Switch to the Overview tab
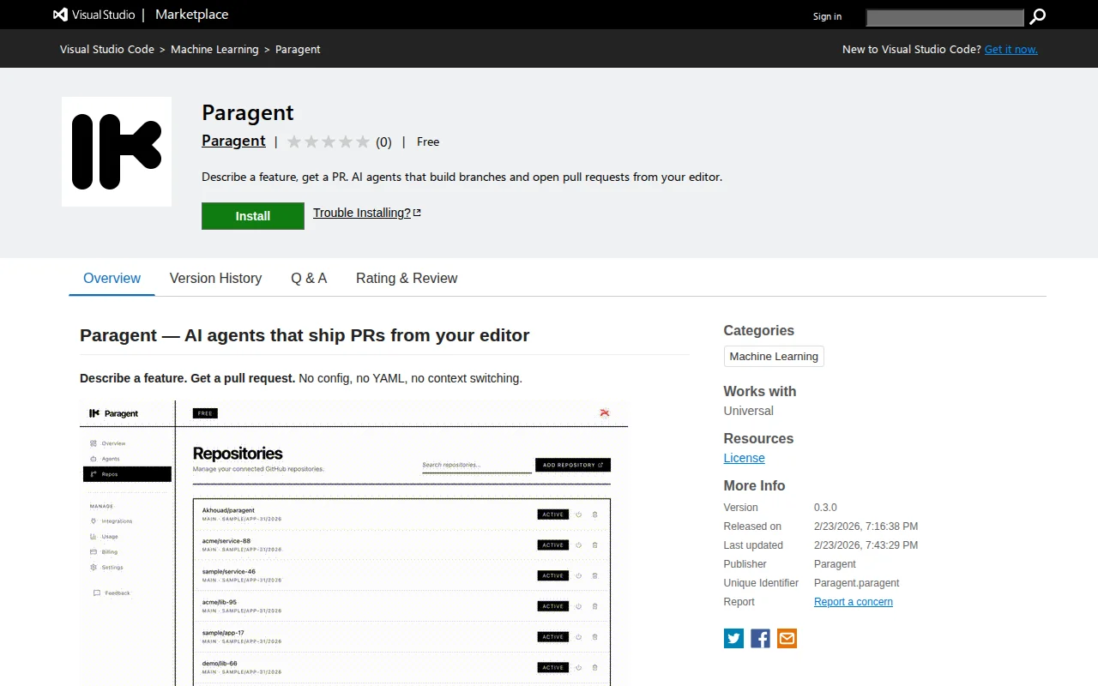This screenshot has width=1098, height=686. (112, 279)
